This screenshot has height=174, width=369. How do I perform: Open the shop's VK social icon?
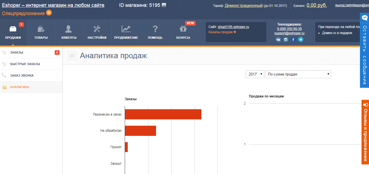[278, 40]
